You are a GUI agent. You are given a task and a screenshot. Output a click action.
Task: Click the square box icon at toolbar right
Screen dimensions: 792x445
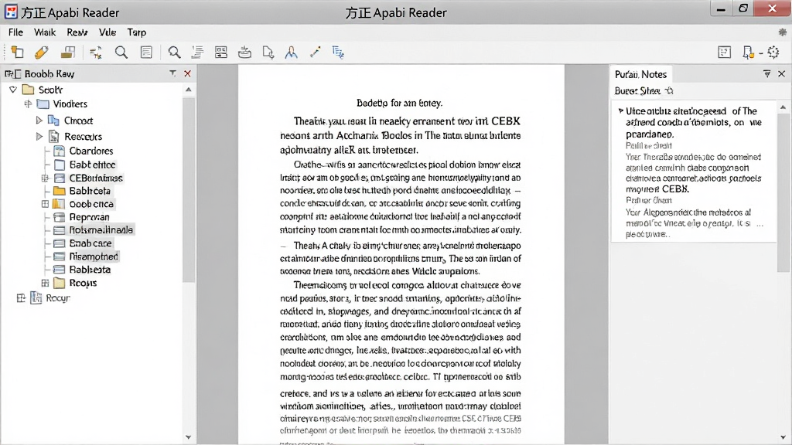pyautogui.click(x=724, y=53)
